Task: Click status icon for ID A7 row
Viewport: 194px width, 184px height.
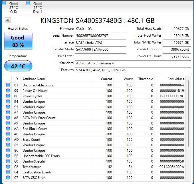Action: point(8,112)
